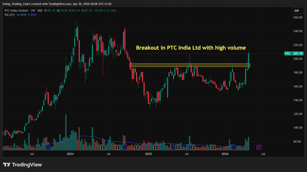This screenshot has height=172, width=307.
Task: Click the 120.00 price axis label
Action: point(298,114)
